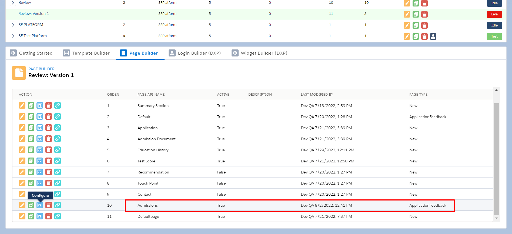Clone the Default page using the green icon
Image resolution: width=512 pixels, height=234 pixels.
pos(31,116)
